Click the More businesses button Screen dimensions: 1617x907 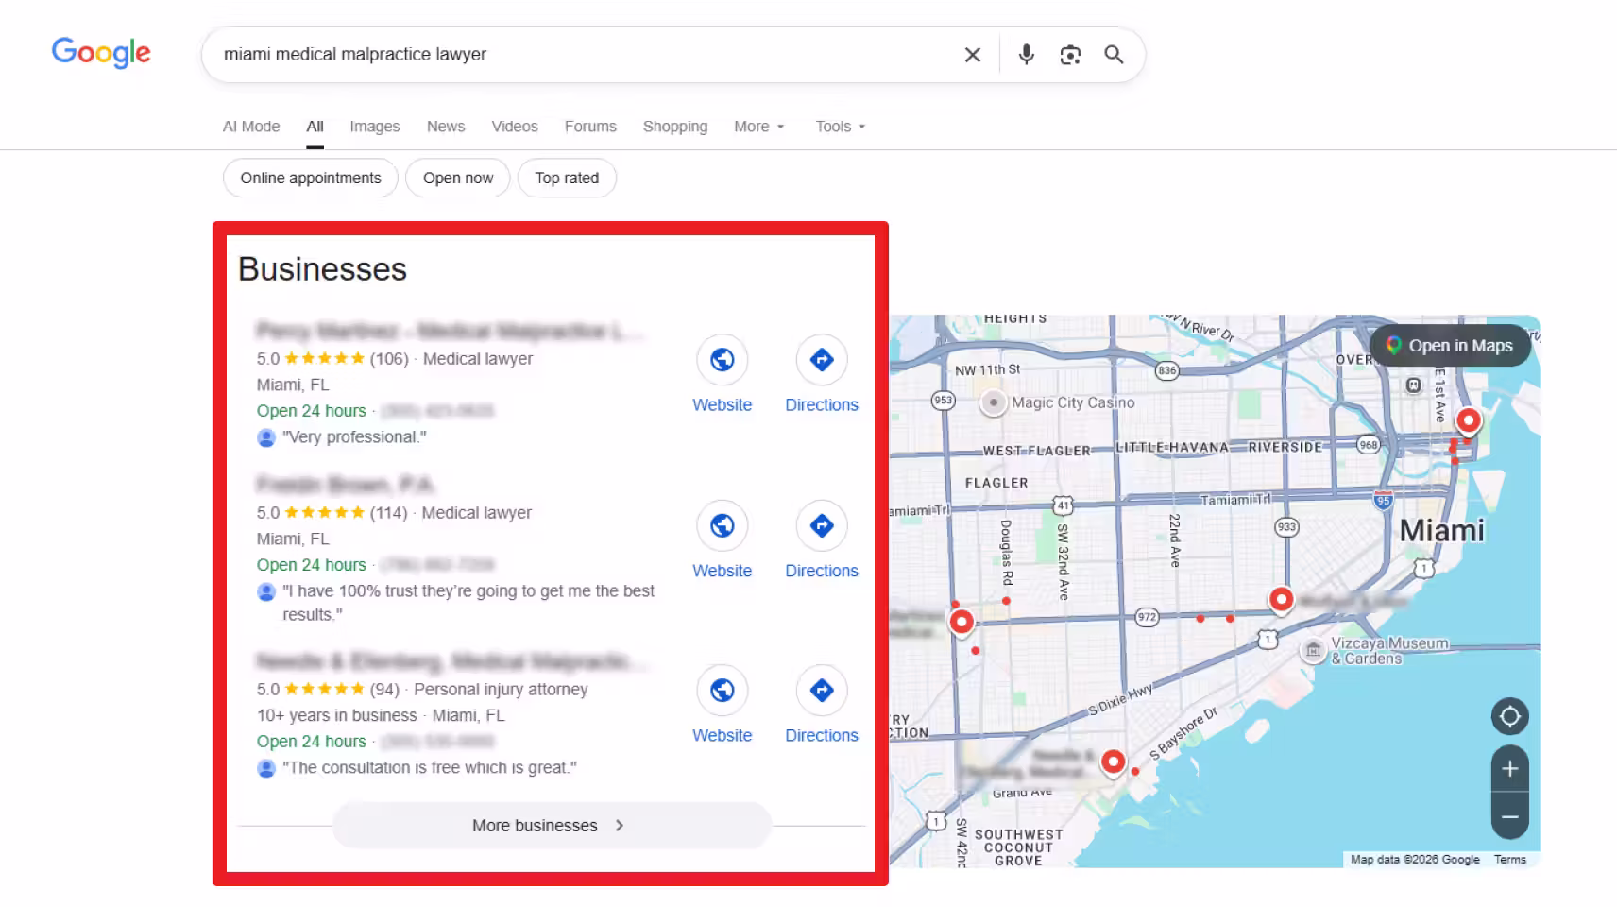coord(552,825)
